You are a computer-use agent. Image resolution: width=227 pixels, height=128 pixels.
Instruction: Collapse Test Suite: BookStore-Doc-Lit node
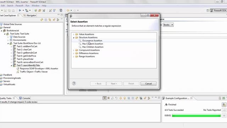pyautogui.click(x=8, y=43)
